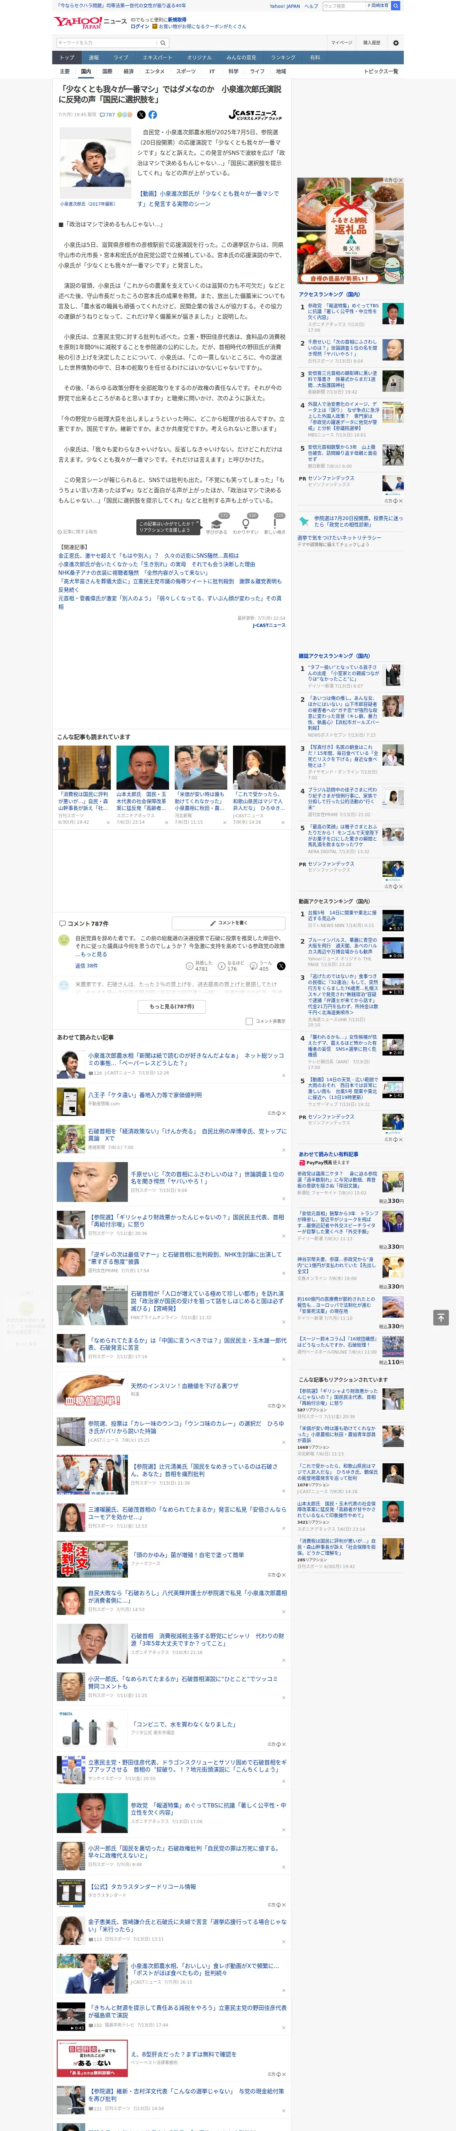Select the エンタメ category tab
This screenshot has width=456, height=2131.
(x=155, y=71)
